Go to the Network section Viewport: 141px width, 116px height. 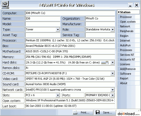coord(128,26)
